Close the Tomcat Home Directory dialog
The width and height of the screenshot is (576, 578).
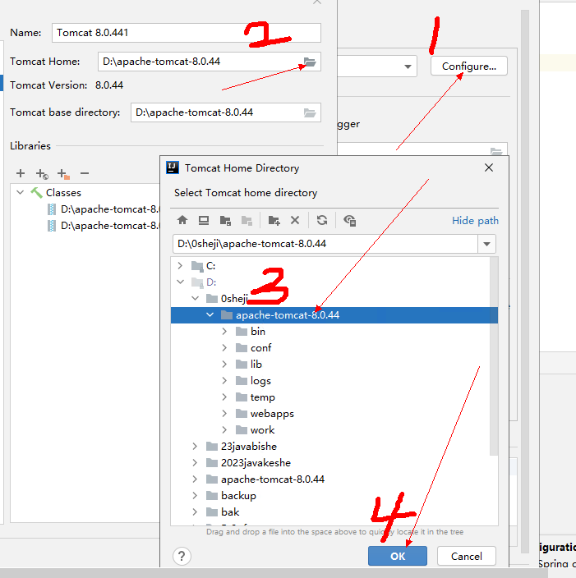(489, 167)
